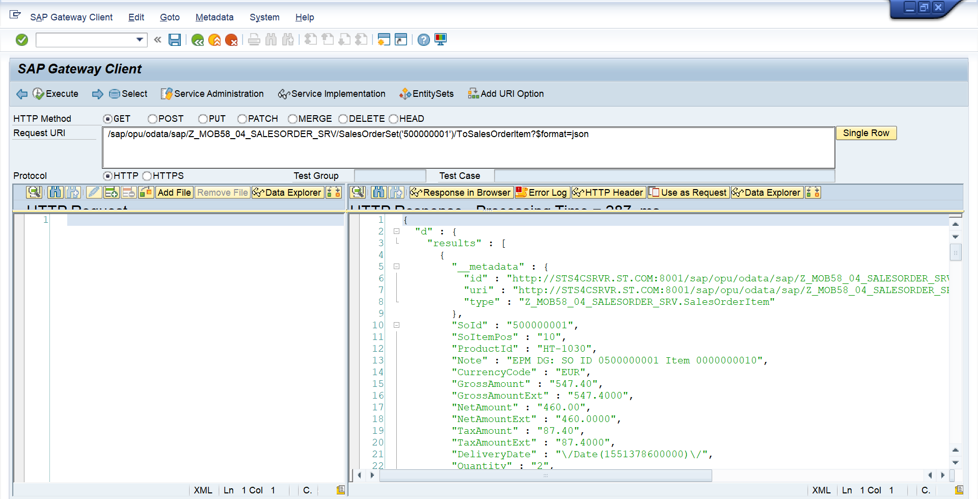Image resolution: width=978 pixels, height=499 pixels.
Task: Click the Single Row button
Action: (865, 133)
